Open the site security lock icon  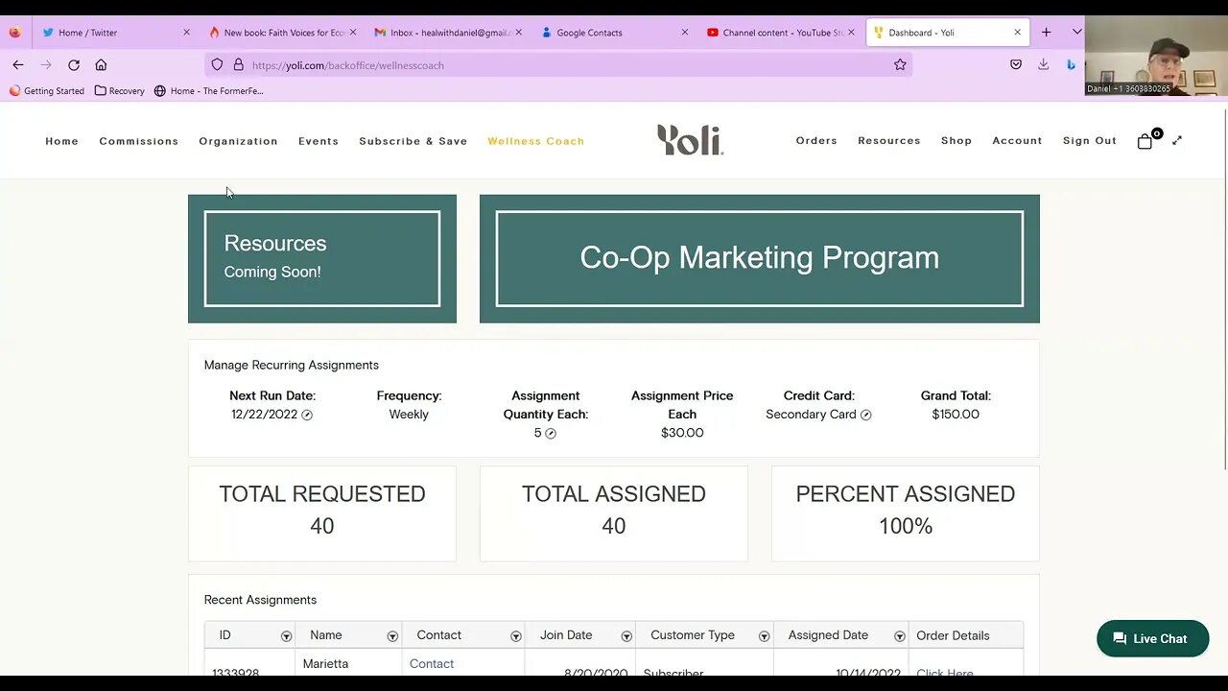click(x=238, y=65)
